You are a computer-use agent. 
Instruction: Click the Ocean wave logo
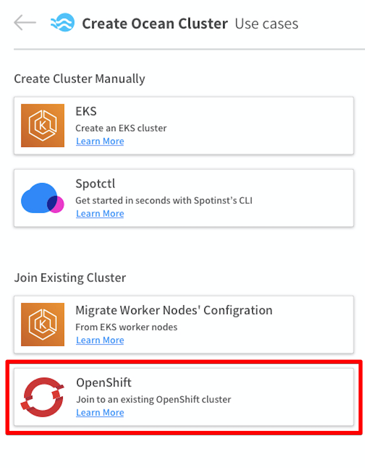(63, 23)
